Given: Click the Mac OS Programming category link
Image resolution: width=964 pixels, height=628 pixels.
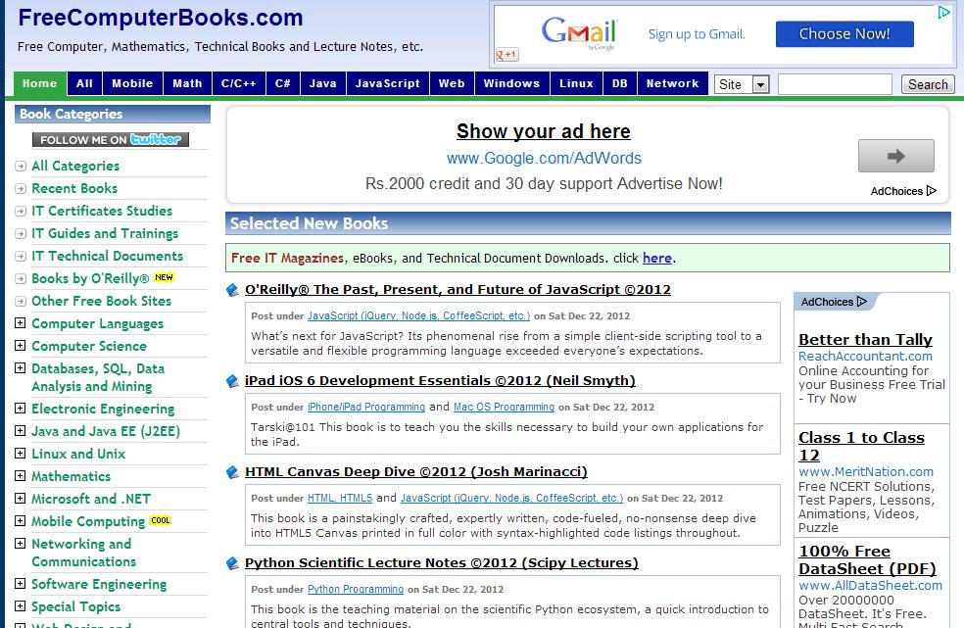Looking at the screenshot, I should (505, 408).
